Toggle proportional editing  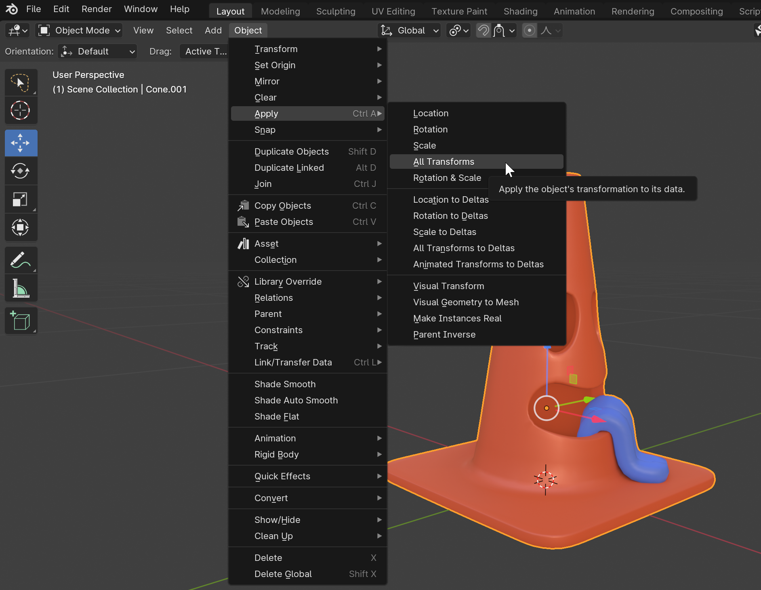pyautogui.click(x=530, y=30)
